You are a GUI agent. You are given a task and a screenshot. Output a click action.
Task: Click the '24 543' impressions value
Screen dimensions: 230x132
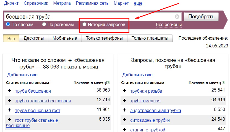pos(218,119)
